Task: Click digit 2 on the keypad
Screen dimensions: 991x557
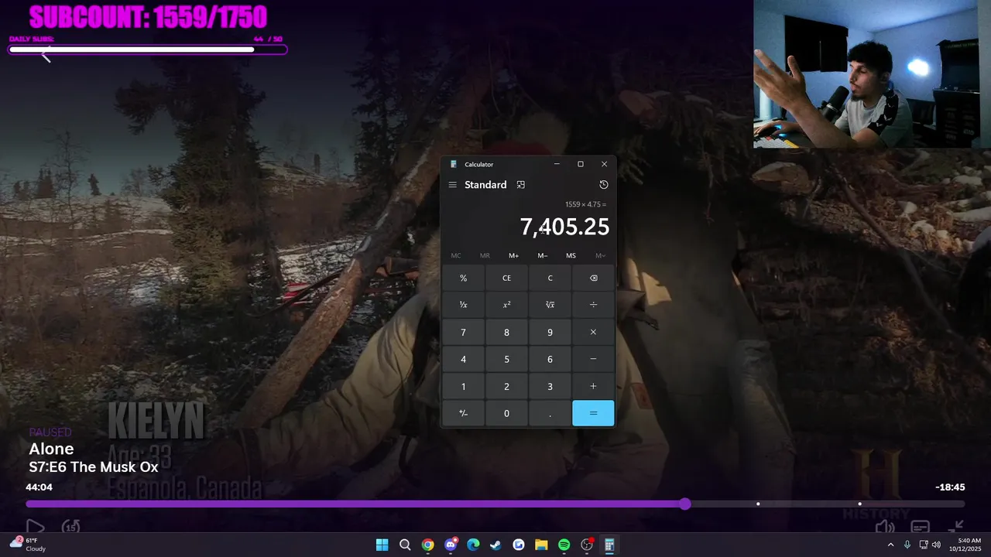Action: click(506, 386)
